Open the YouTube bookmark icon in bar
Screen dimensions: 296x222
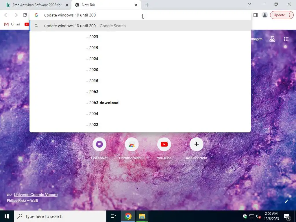point(27,24)
